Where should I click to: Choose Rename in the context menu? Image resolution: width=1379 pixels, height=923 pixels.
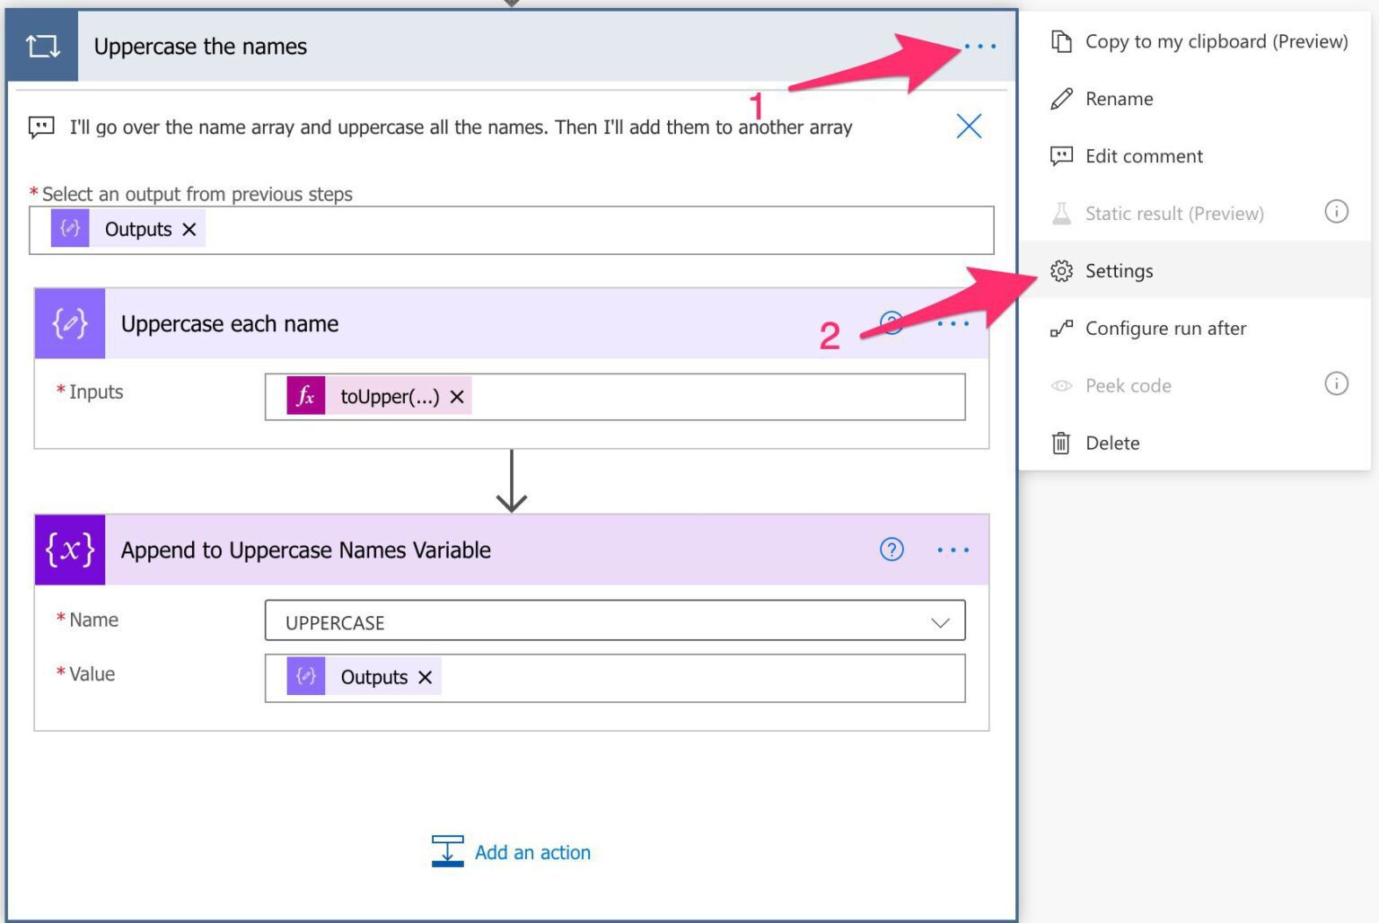click(1119, 99)
